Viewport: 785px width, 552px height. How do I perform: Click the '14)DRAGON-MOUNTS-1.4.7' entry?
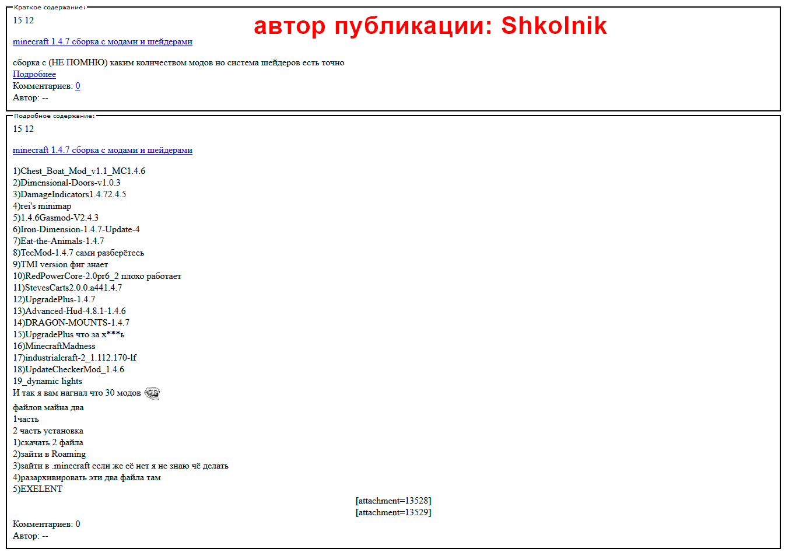(x=71, y=323)
